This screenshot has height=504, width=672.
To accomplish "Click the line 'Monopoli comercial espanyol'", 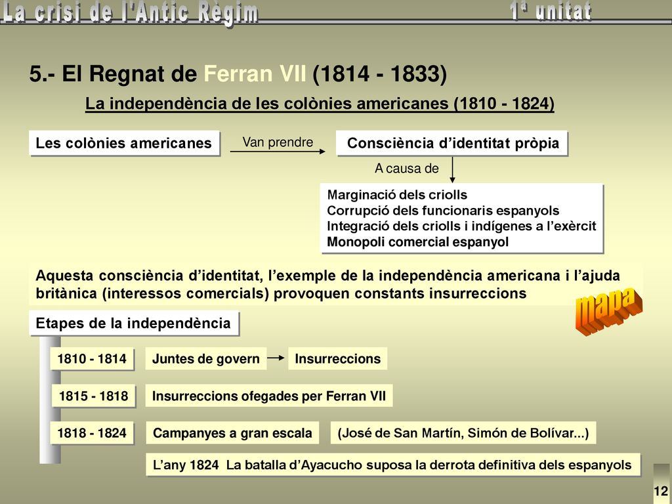I will point(417,241).
